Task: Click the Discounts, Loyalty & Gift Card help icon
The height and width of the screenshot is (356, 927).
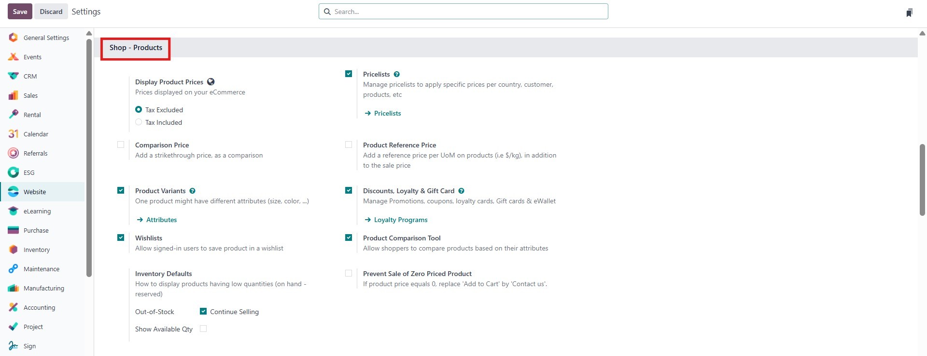Action: pos(461,191)
